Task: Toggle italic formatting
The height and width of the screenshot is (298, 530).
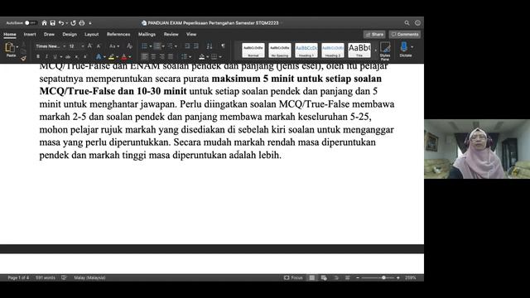Action: coord(46,57)
